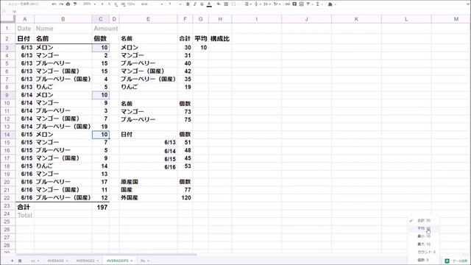Click the All sheets list icon
Image resolution: width=471 pixels, height=265 pixels.
(20, 261)
